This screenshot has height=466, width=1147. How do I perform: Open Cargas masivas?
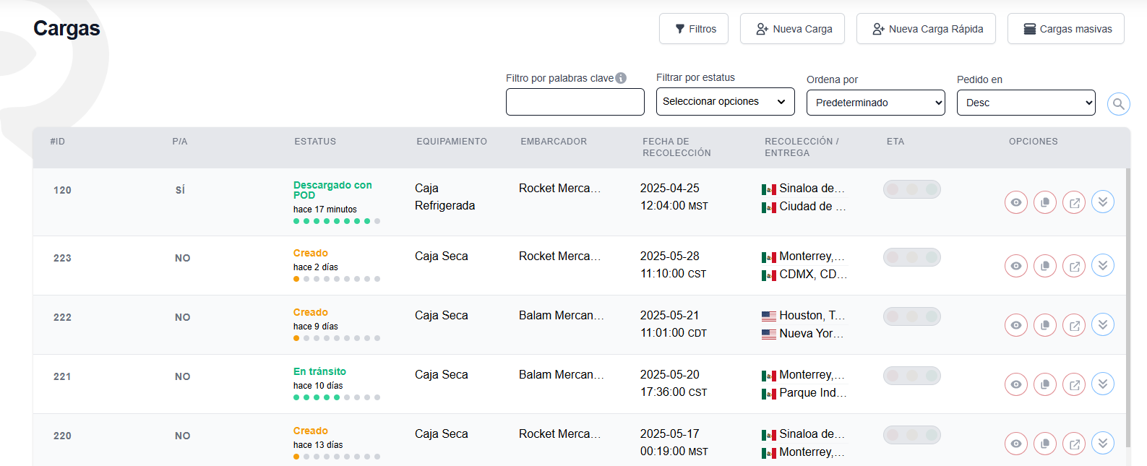1066,29
